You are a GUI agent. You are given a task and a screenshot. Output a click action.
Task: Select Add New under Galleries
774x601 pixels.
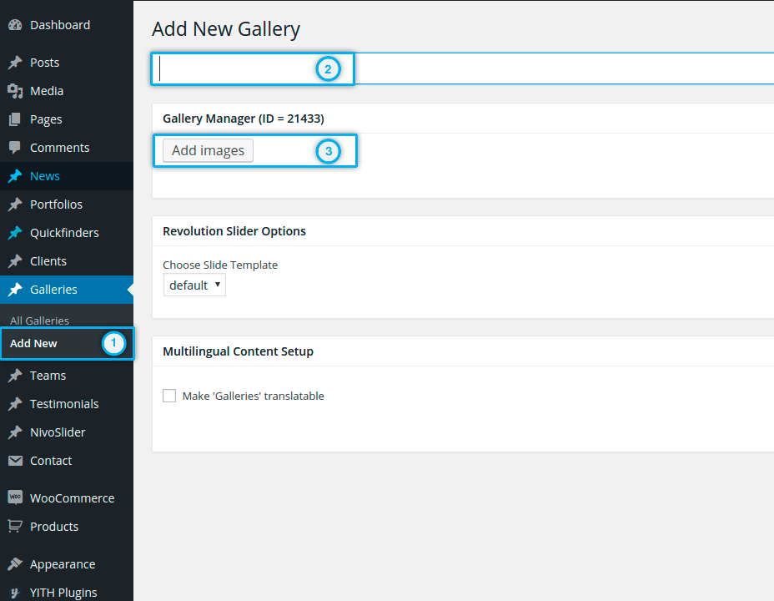[x=33, y=344]
